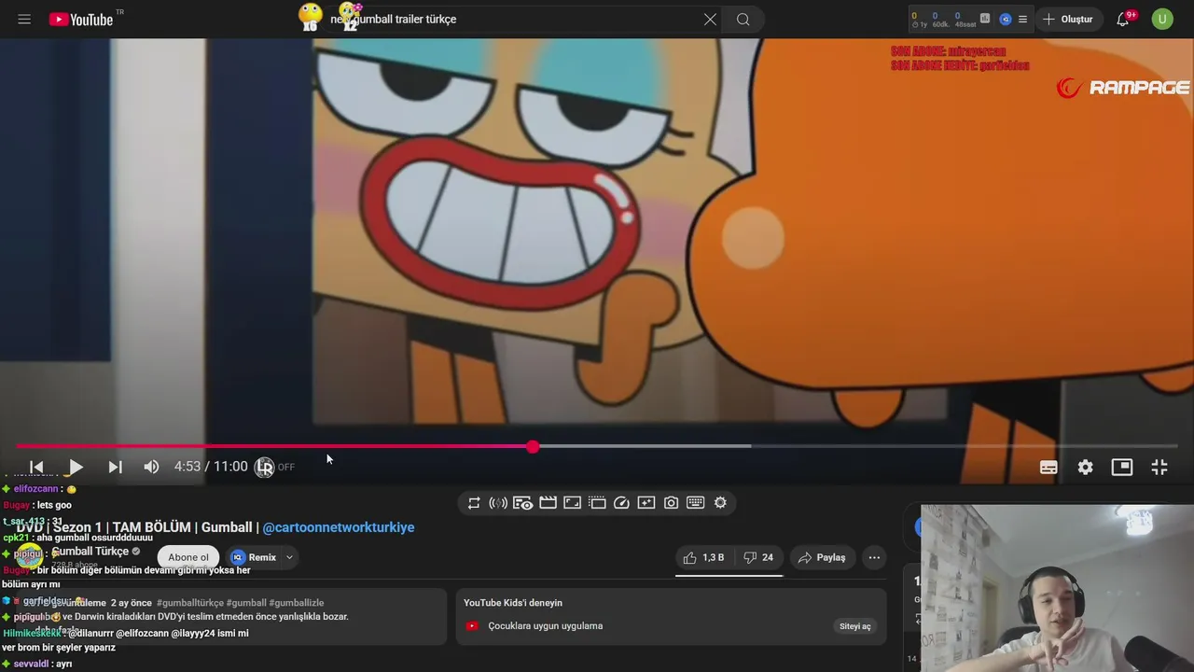Viewport: 1194px width, 672px height.
Task: Click the streamer webcam overlay
Action: pyautogui.click(x=1057, y=588)
